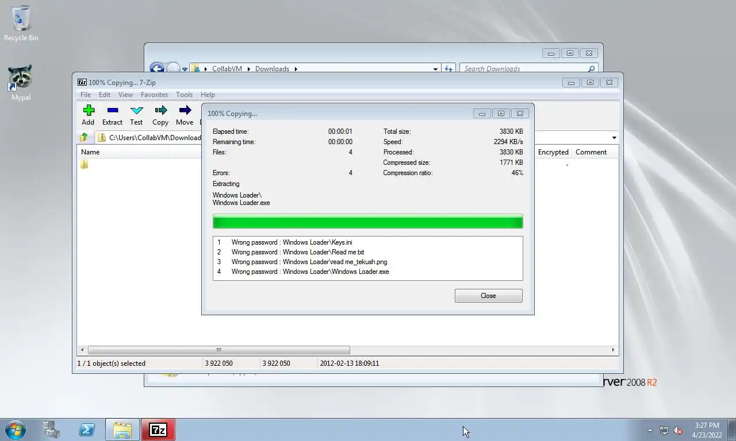Viewport: 736px width, 441px height.
Task: Select the folder item in the 7-Zip file list
Action: click(84, 165)
